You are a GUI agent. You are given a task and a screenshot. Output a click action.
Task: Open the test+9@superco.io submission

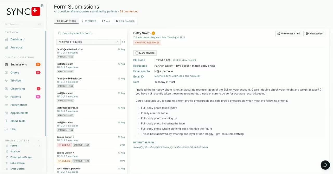91,112
